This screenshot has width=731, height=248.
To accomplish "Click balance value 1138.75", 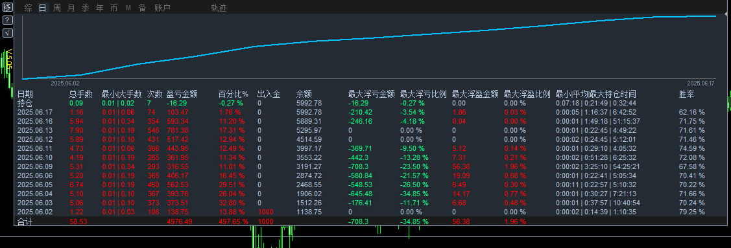I will 309,212.
